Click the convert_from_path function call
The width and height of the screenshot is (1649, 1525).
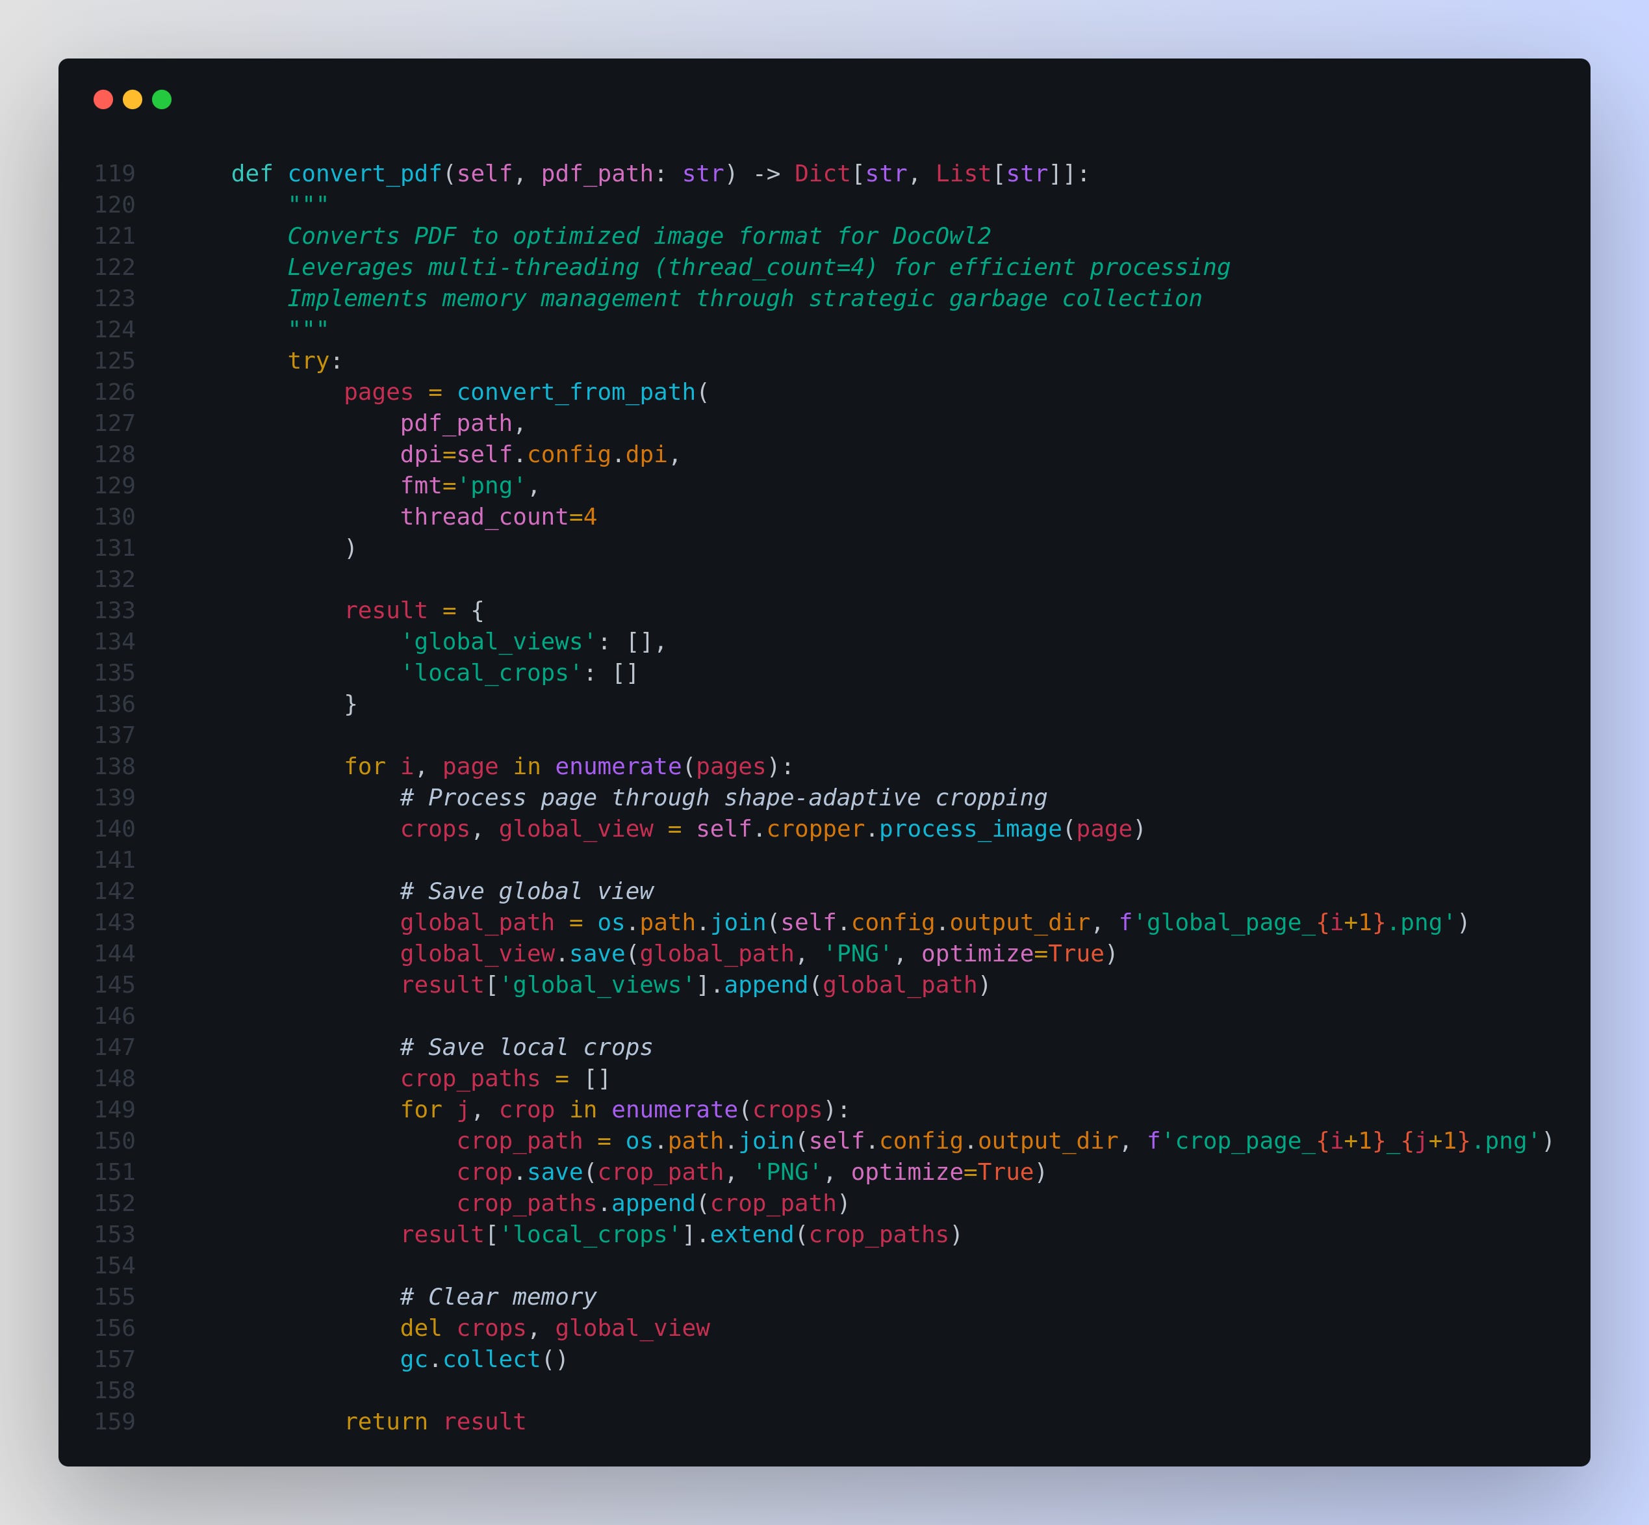pyautogui.click(x=576, y=392)
